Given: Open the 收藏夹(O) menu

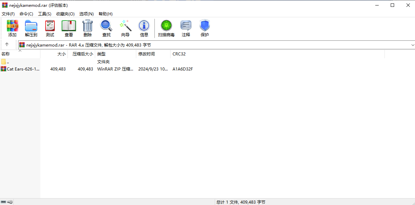Looking at the screenshot, I should (65, 14).
